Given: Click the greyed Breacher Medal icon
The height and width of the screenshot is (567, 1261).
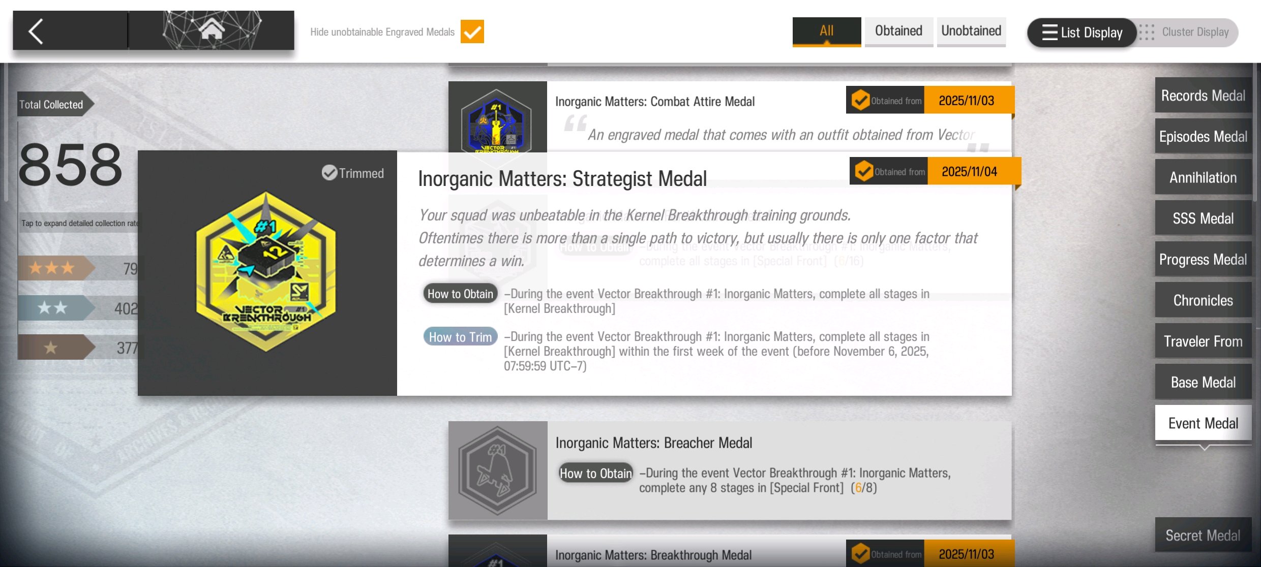Looking at the screenshot, I should [x=497, y=470].
